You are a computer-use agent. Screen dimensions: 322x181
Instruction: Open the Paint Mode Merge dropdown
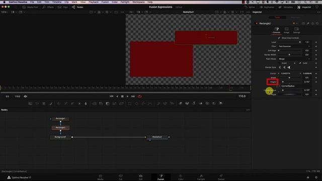[294, 59]
